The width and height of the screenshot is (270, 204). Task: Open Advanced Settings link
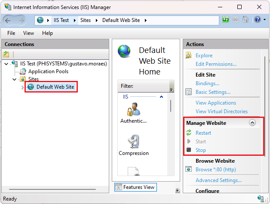(218, 180)
